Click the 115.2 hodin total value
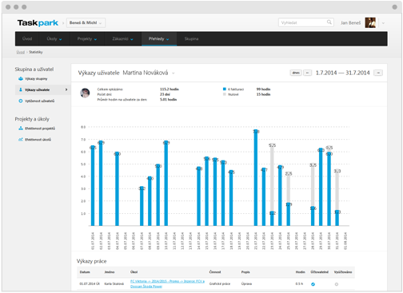This screenshot has height=293, width=403. click(170, 89)
